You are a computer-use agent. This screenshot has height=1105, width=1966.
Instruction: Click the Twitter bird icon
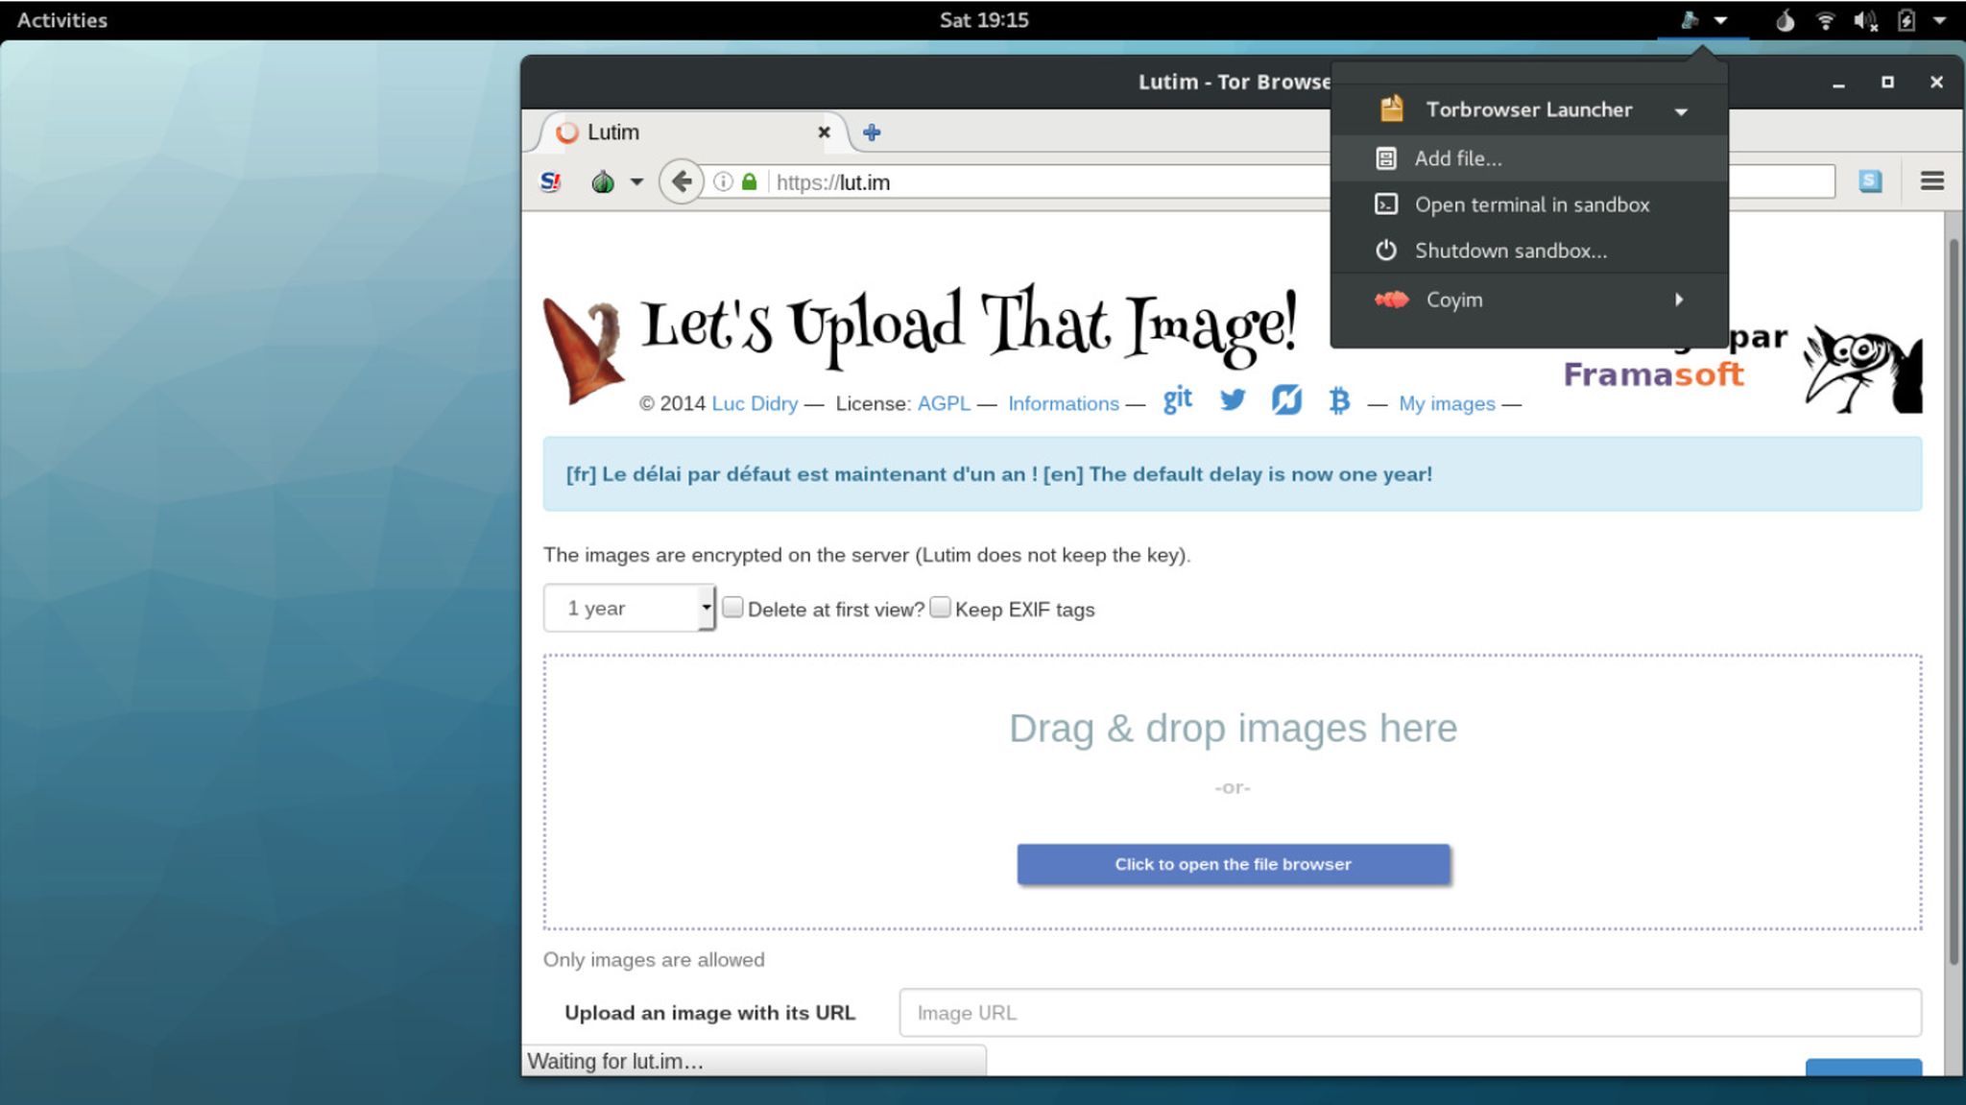[x=1233, y=400]
